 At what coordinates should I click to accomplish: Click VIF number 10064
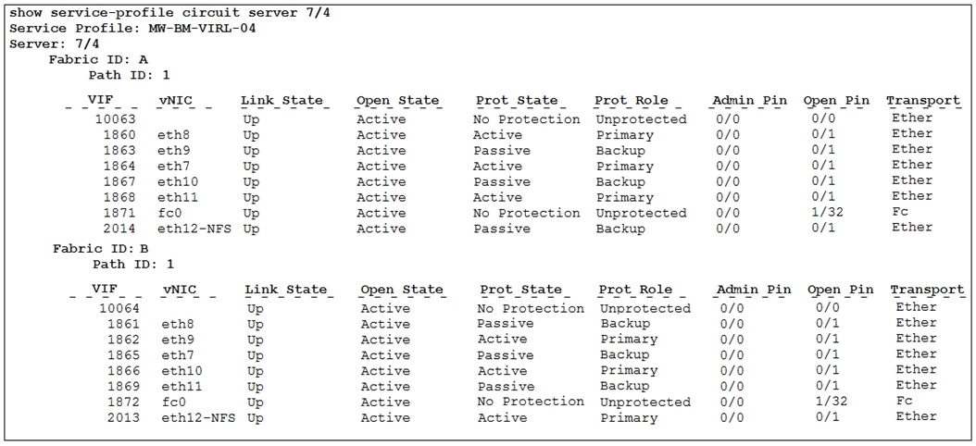pos(119,308)
